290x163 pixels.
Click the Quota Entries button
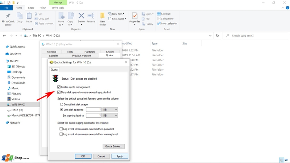(x=113, y=146)
